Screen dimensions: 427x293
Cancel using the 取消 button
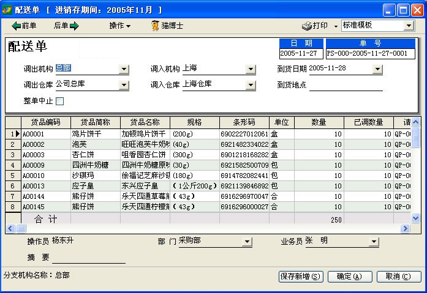click(x=398, y=276)
